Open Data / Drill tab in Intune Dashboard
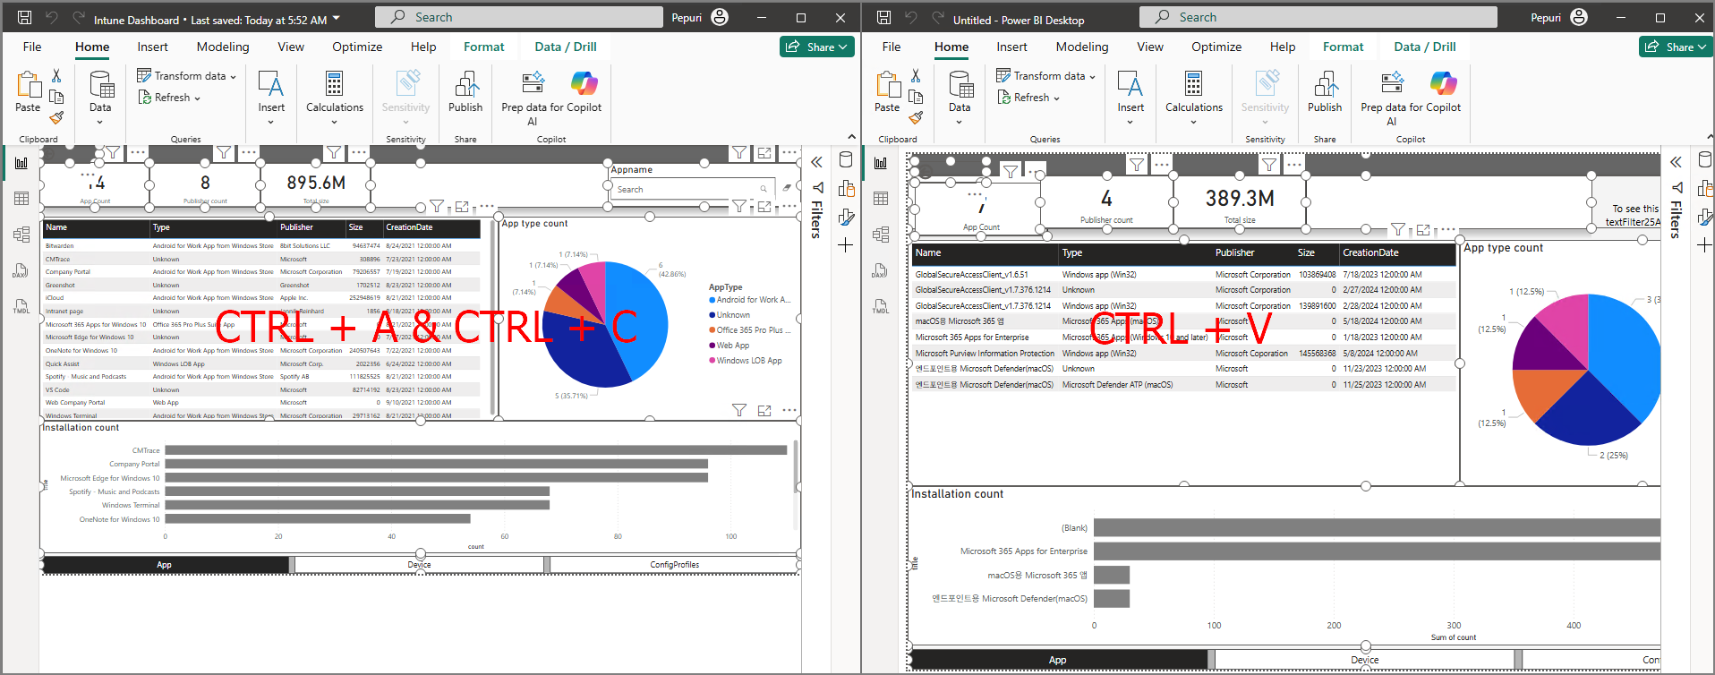This screenshot has height=675, width=1715. coord(565,47)
